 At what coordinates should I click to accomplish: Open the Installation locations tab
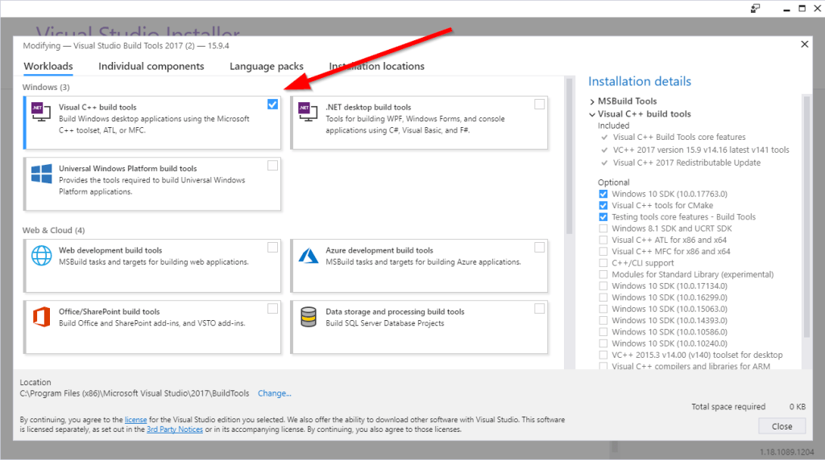377,66
